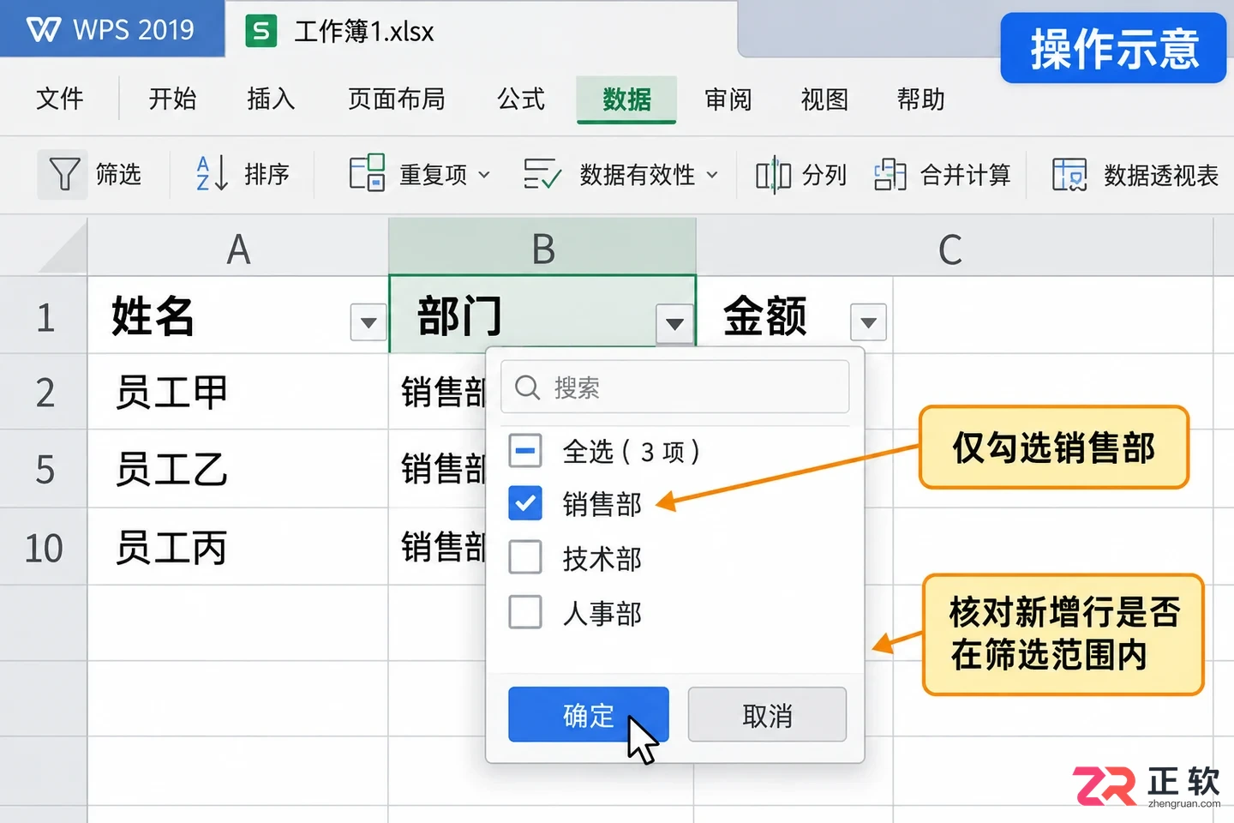Select row 10 header
The width and height of the screenshot is (1234, 823).
coord(44,548)
